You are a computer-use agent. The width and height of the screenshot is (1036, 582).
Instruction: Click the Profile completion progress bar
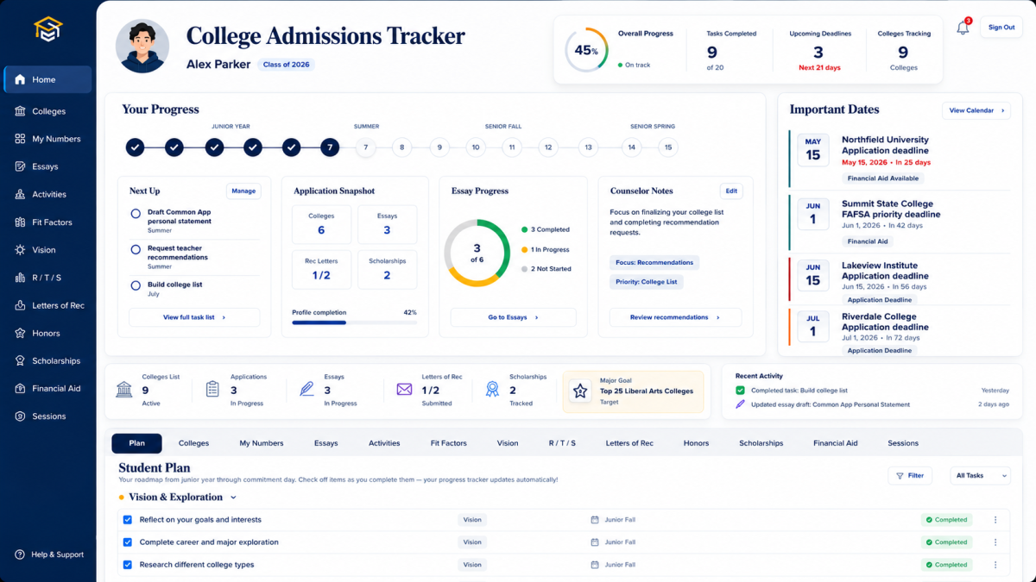[354, 322]
